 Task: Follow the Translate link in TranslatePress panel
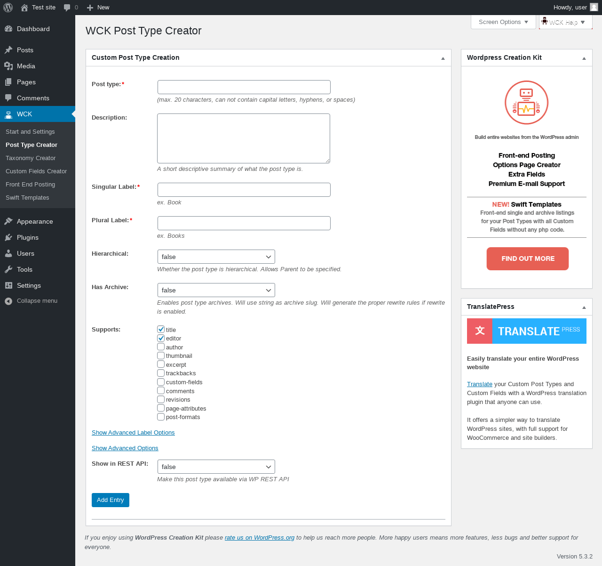click(480, 384)
